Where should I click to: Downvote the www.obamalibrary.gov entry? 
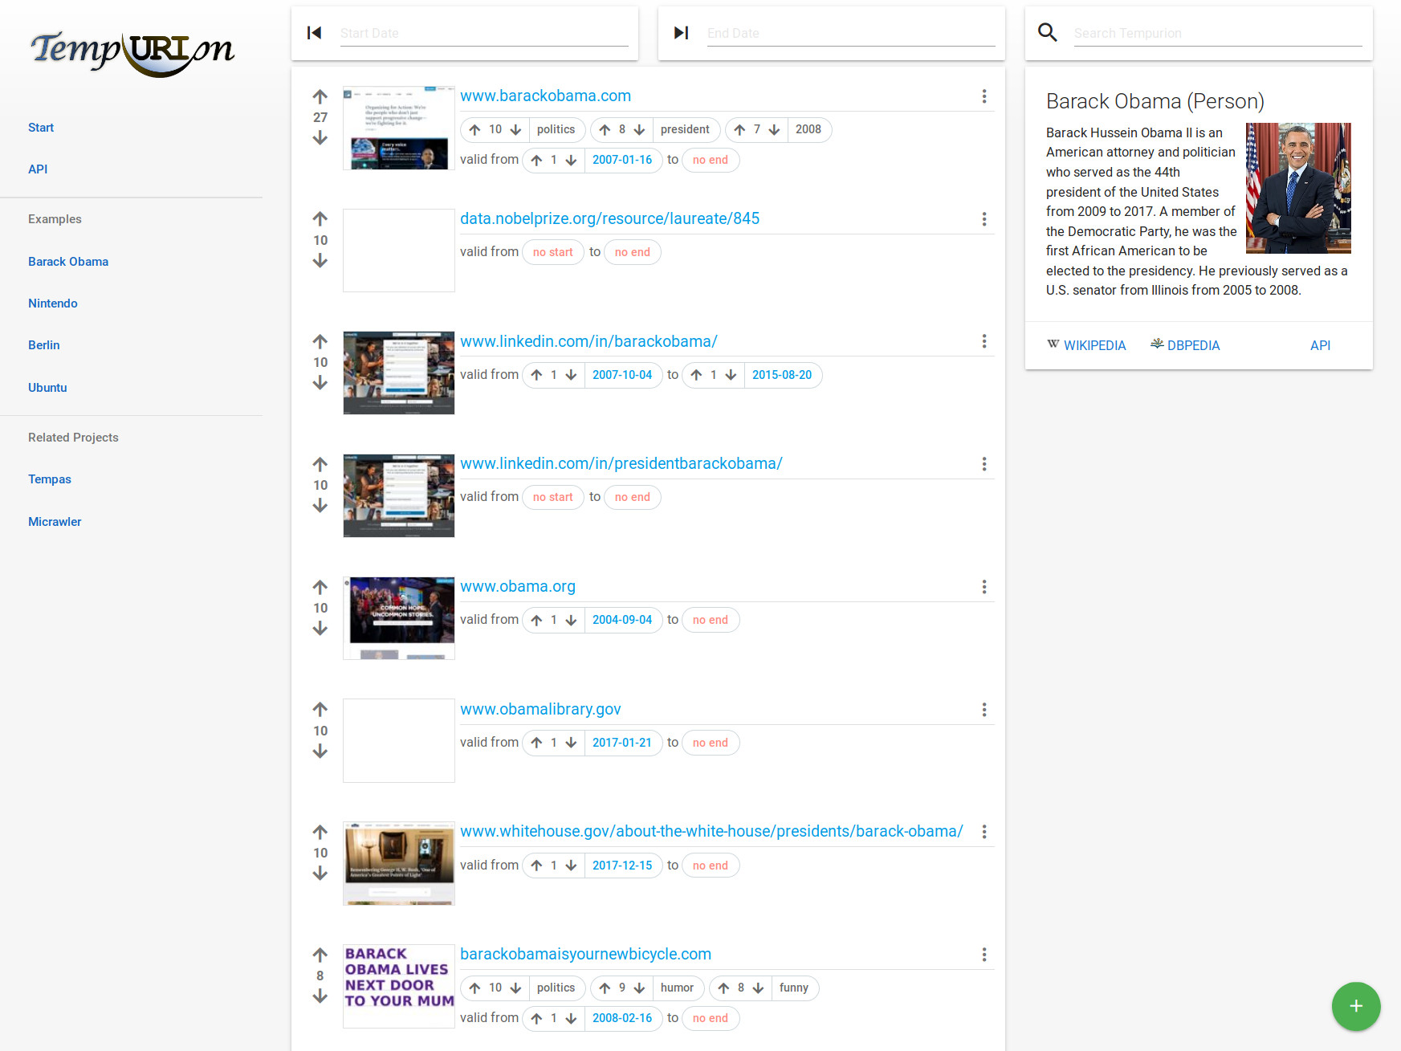[x=320, y=752]
